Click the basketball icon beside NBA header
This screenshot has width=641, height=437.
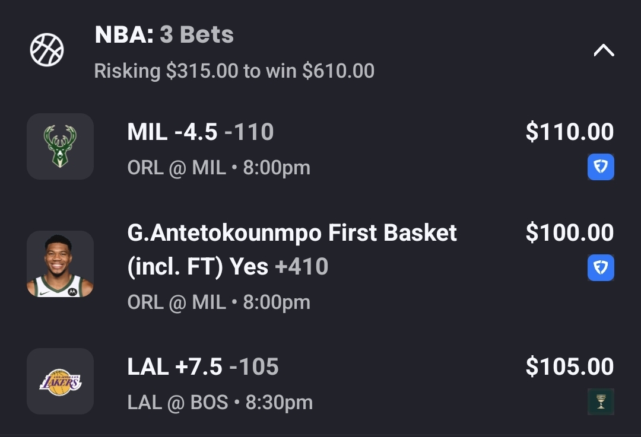pos(47,50)
